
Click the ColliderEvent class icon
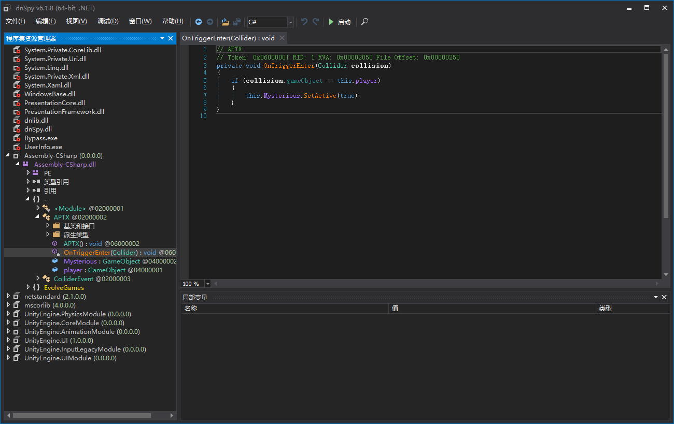46,279
